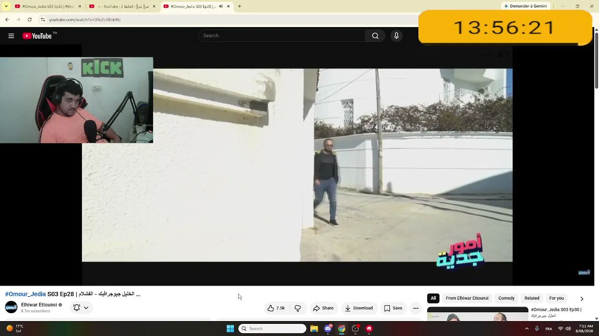This screenshot has width=599, height=336.
Task: Open Discord from the taskbar
Action: pos(328,329)
